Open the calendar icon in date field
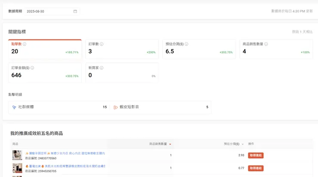Image resolution: width=318 pixels, height=177 pixels. click(75, 11)
